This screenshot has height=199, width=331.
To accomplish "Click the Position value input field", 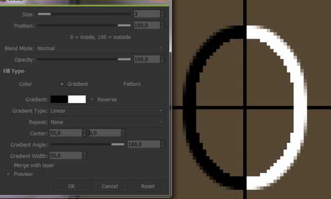I will (147, 25).
